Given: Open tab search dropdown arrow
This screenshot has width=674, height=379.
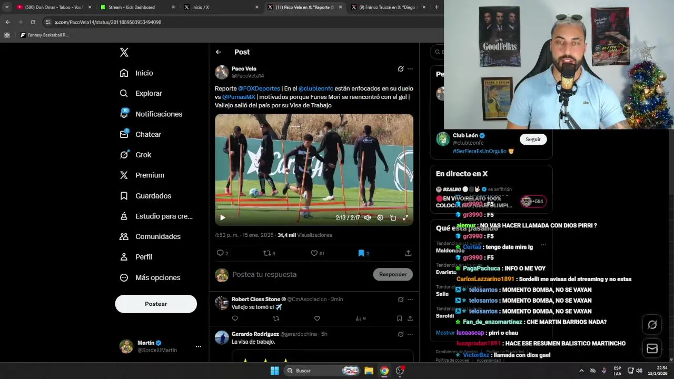Looking at the screenshot, I should click(6, 7).
